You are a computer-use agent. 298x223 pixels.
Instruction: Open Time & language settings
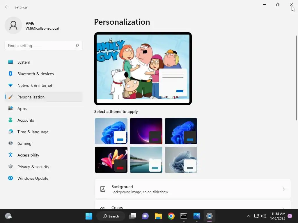tap(44, 132)
